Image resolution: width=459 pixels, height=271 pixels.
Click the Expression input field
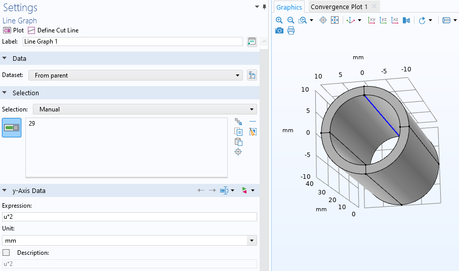[x=130, y=217]
